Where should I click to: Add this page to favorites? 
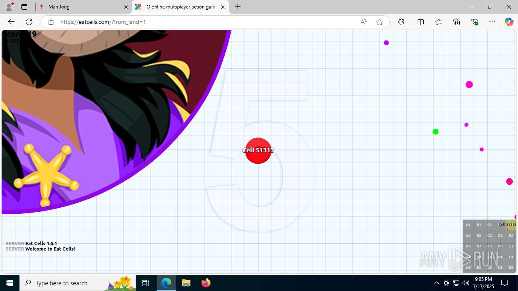[x=380, y=22]
